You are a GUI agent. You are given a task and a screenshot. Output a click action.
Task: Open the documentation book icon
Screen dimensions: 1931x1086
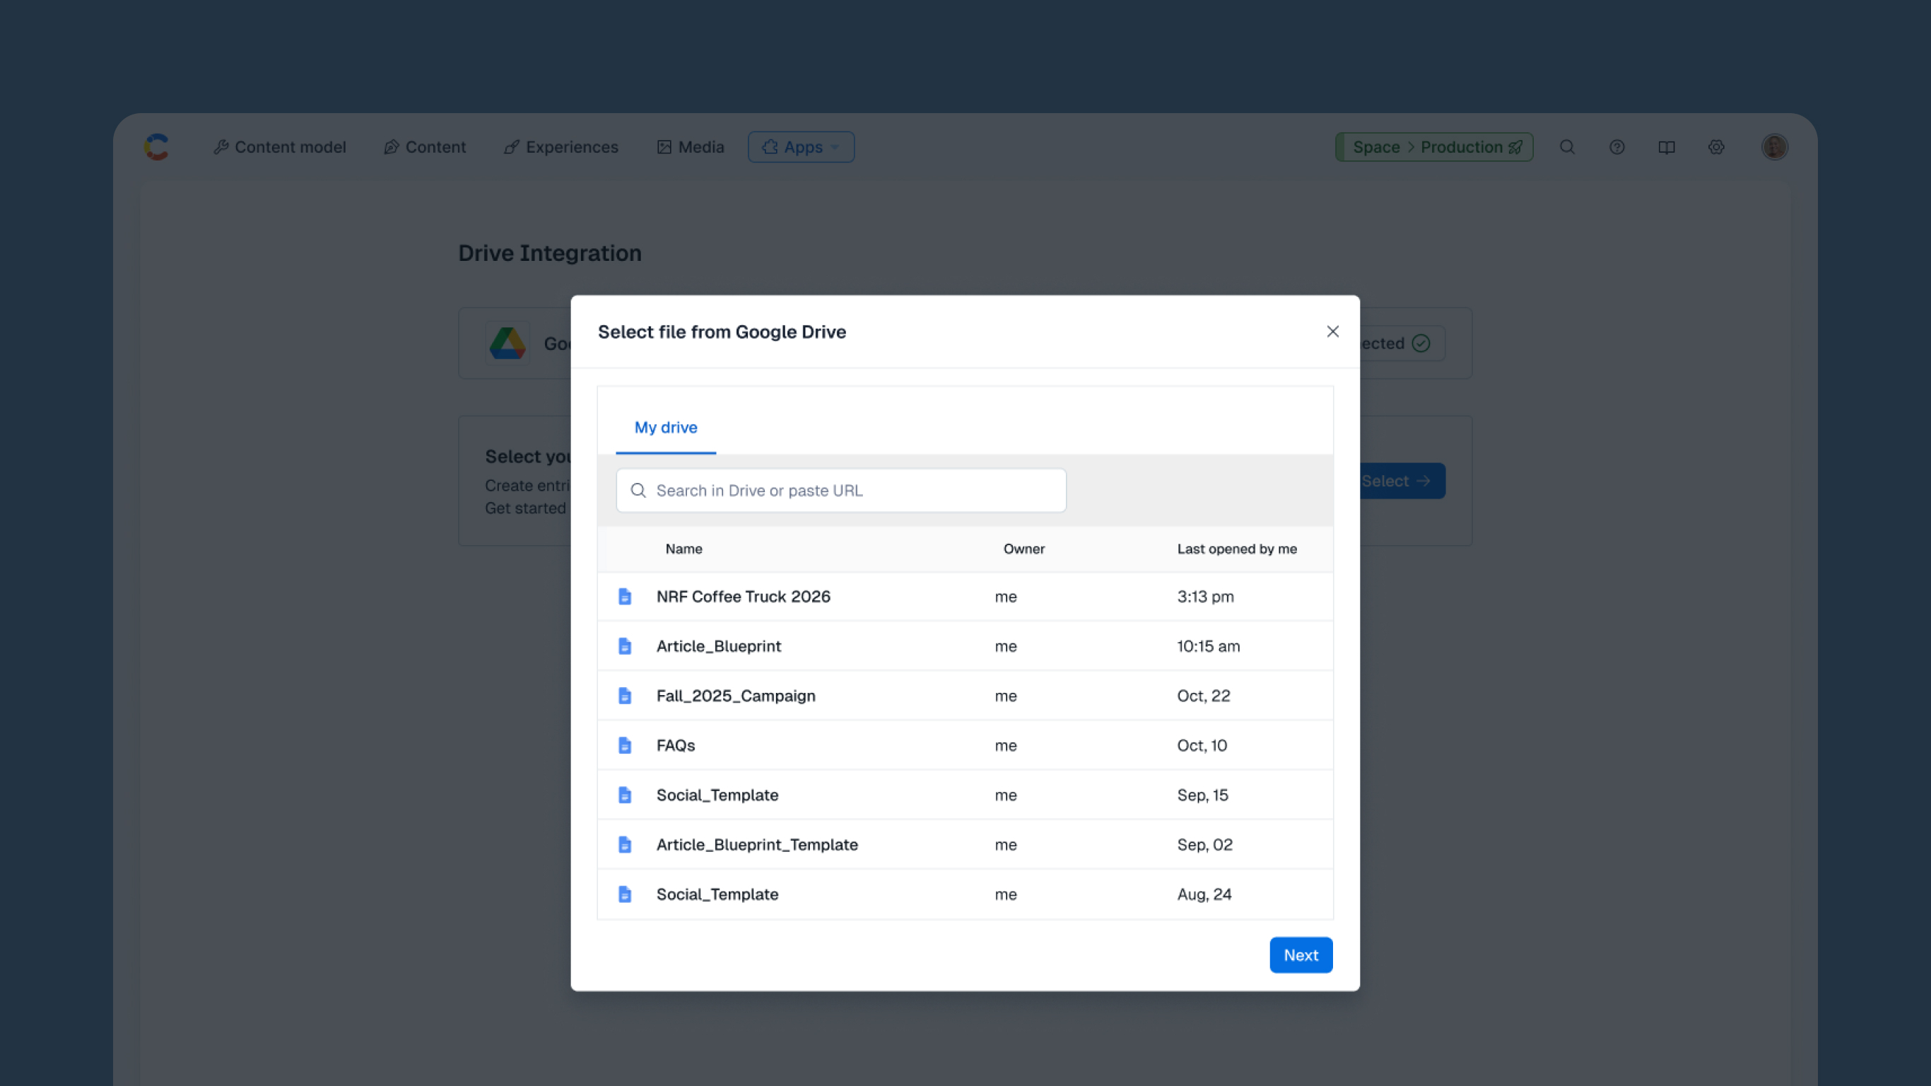click(1667, 147)
